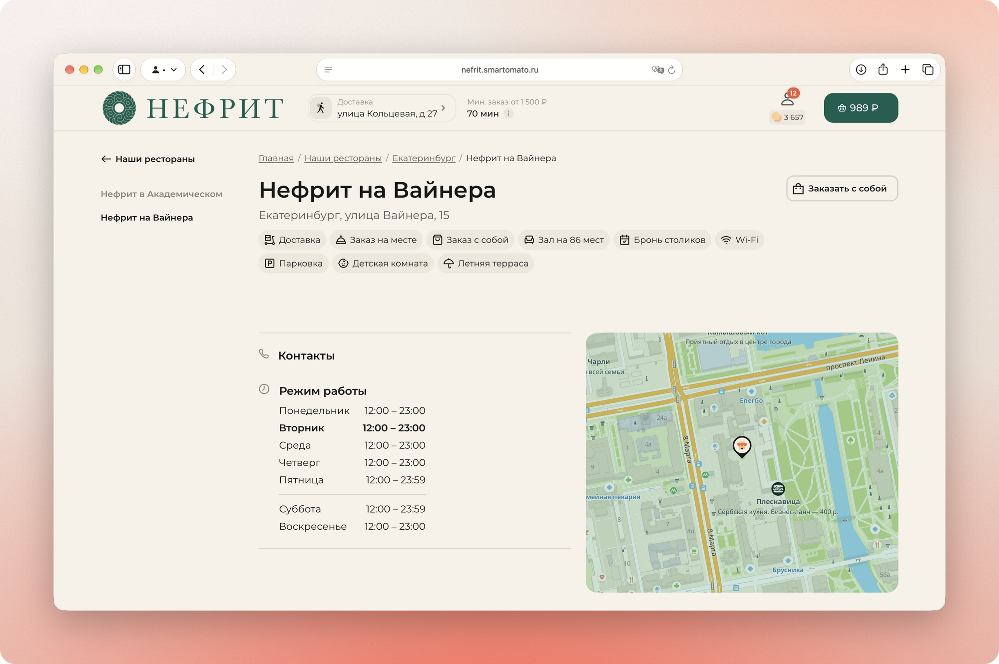Click the Заказ с собой tag
Screen dimensions: 999x664
(x=470, y=240)
